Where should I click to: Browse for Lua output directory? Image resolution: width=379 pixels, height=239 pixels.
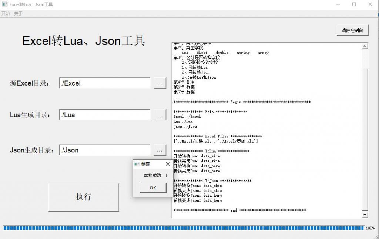[160, 115]
